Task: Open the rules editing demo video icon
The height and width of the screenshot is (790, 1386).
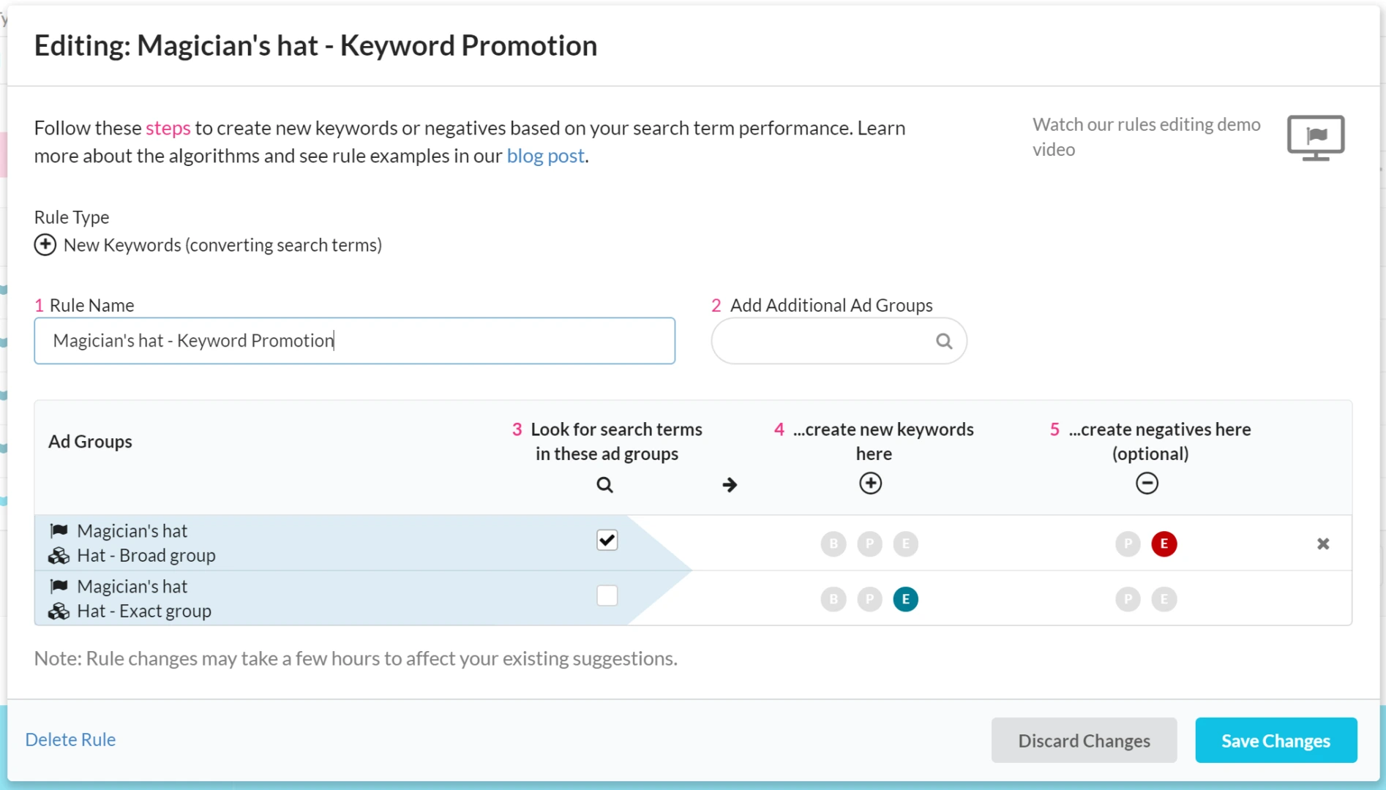Action: click(x=1315, y=137)
